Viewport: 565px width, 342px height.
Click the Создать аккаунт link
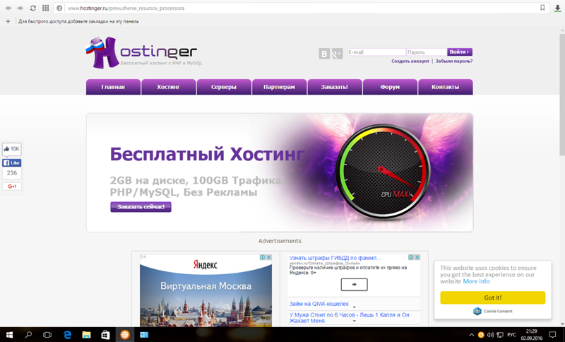410,61
